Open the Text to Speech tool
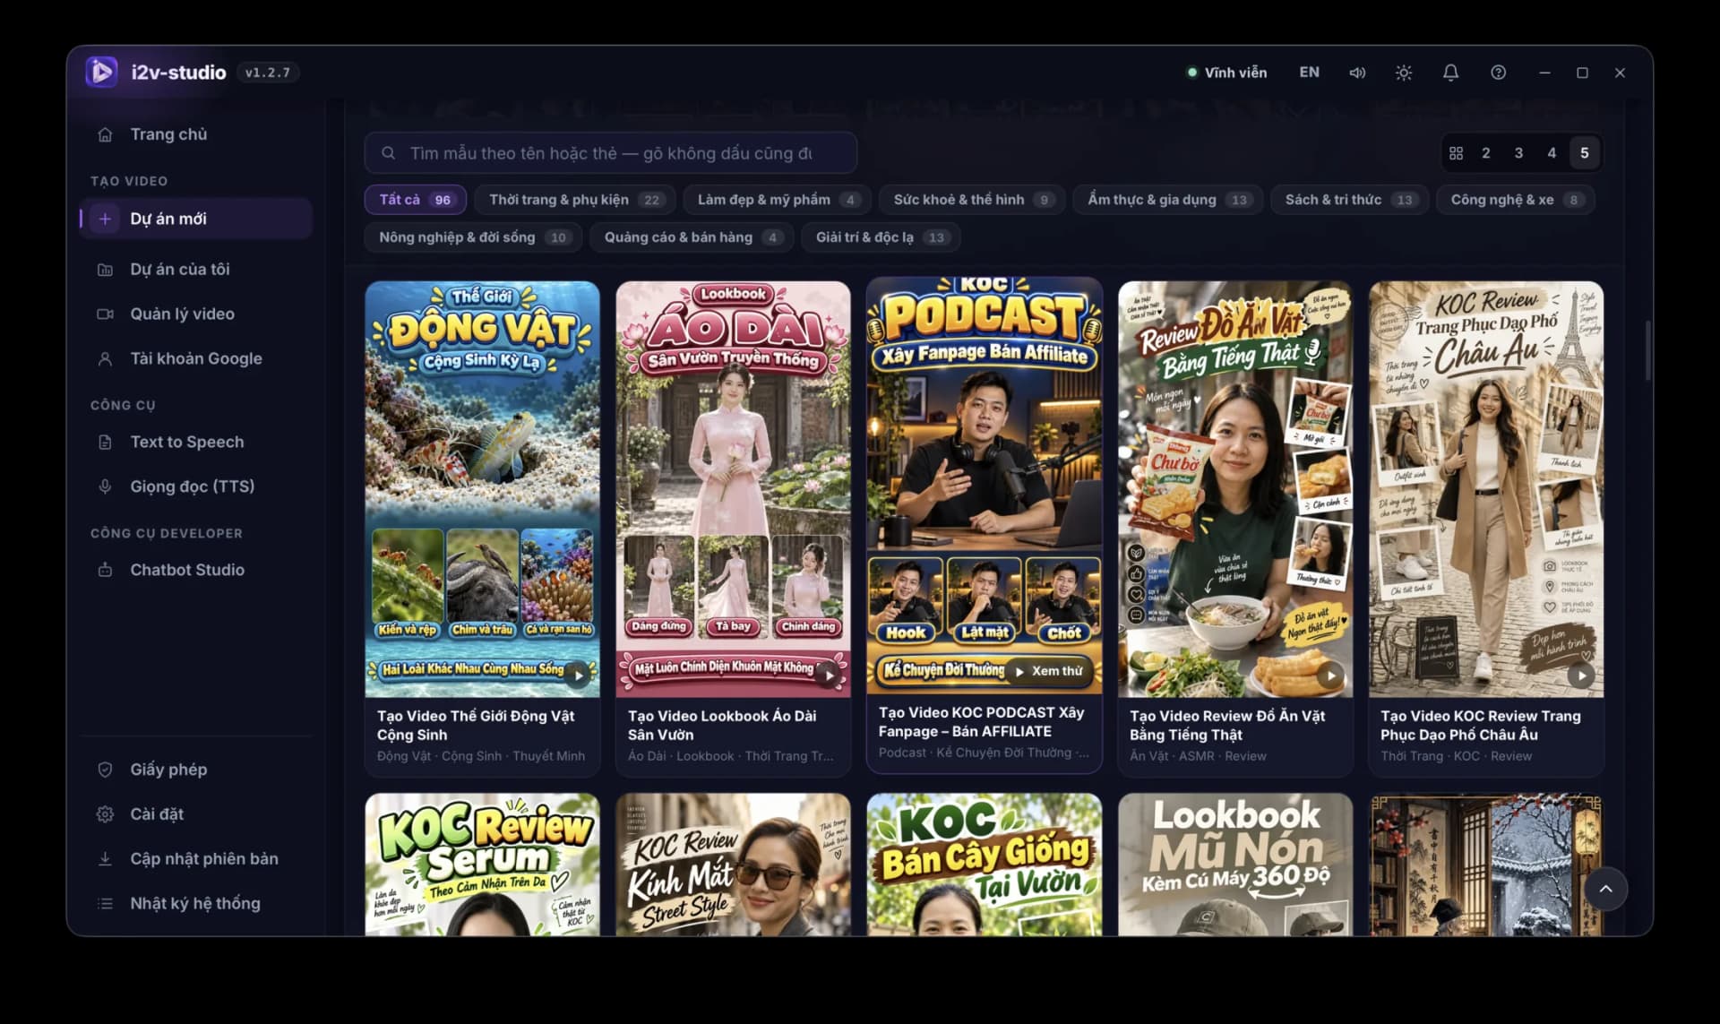 [x=195, y=442]
